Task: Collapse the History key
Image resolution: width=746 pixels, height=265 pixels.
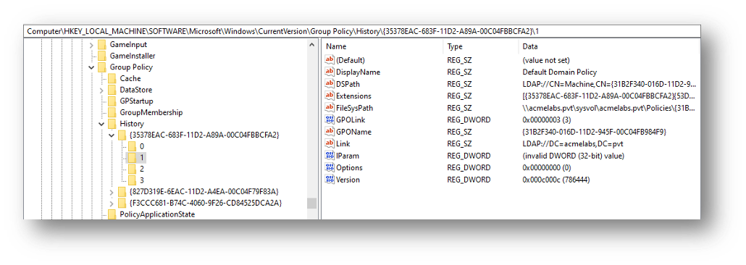Action: 101,124
